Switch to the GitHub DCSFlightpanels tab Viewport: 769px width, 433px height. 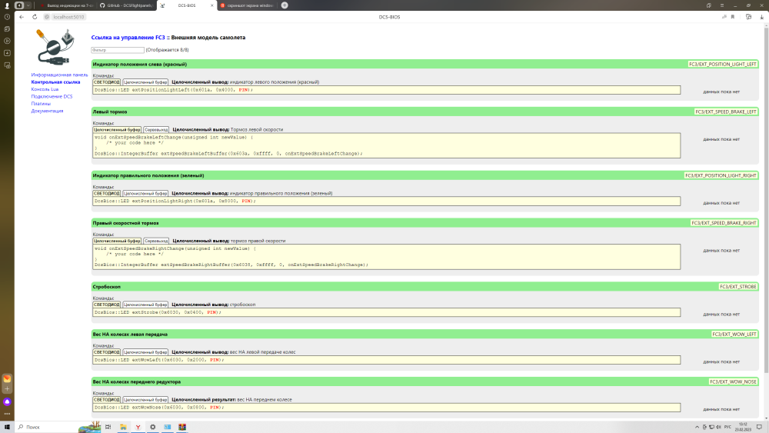125,5
